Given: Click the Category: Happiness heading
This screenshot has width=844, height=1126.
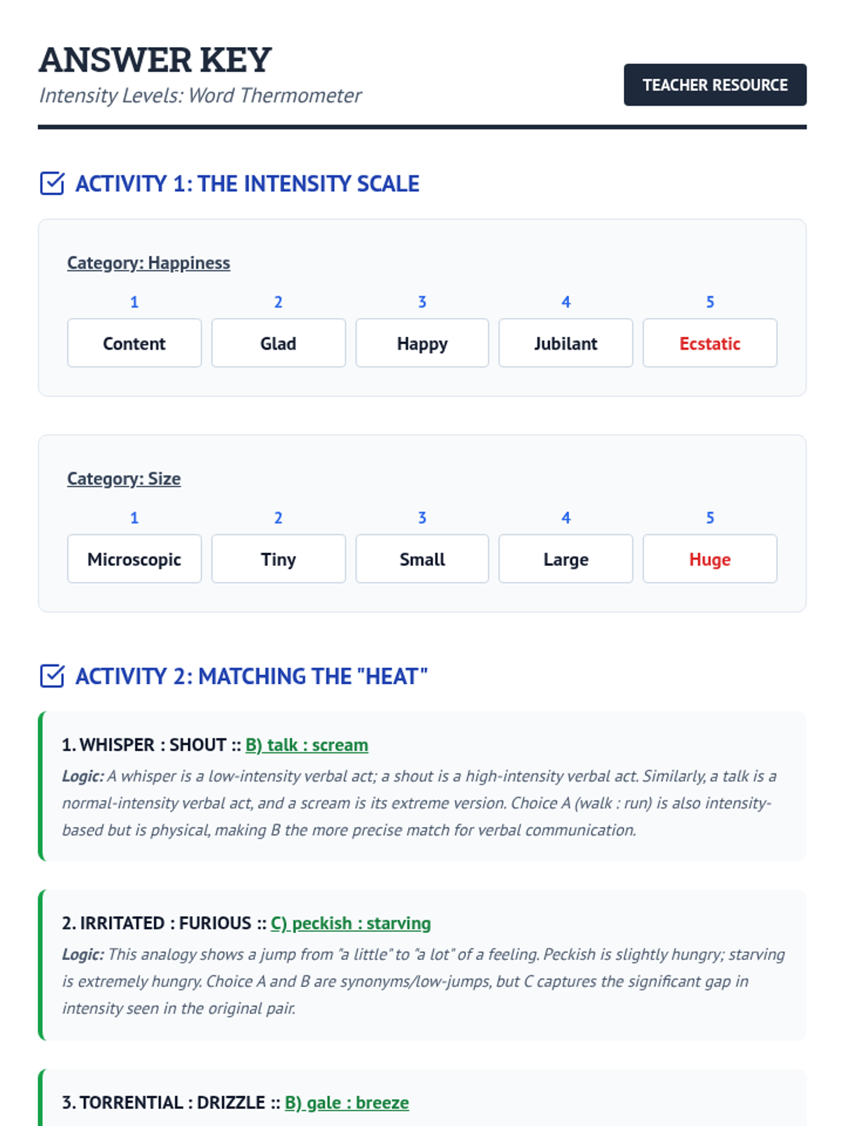Looking at the screenshot, I should tap(148, 263).
